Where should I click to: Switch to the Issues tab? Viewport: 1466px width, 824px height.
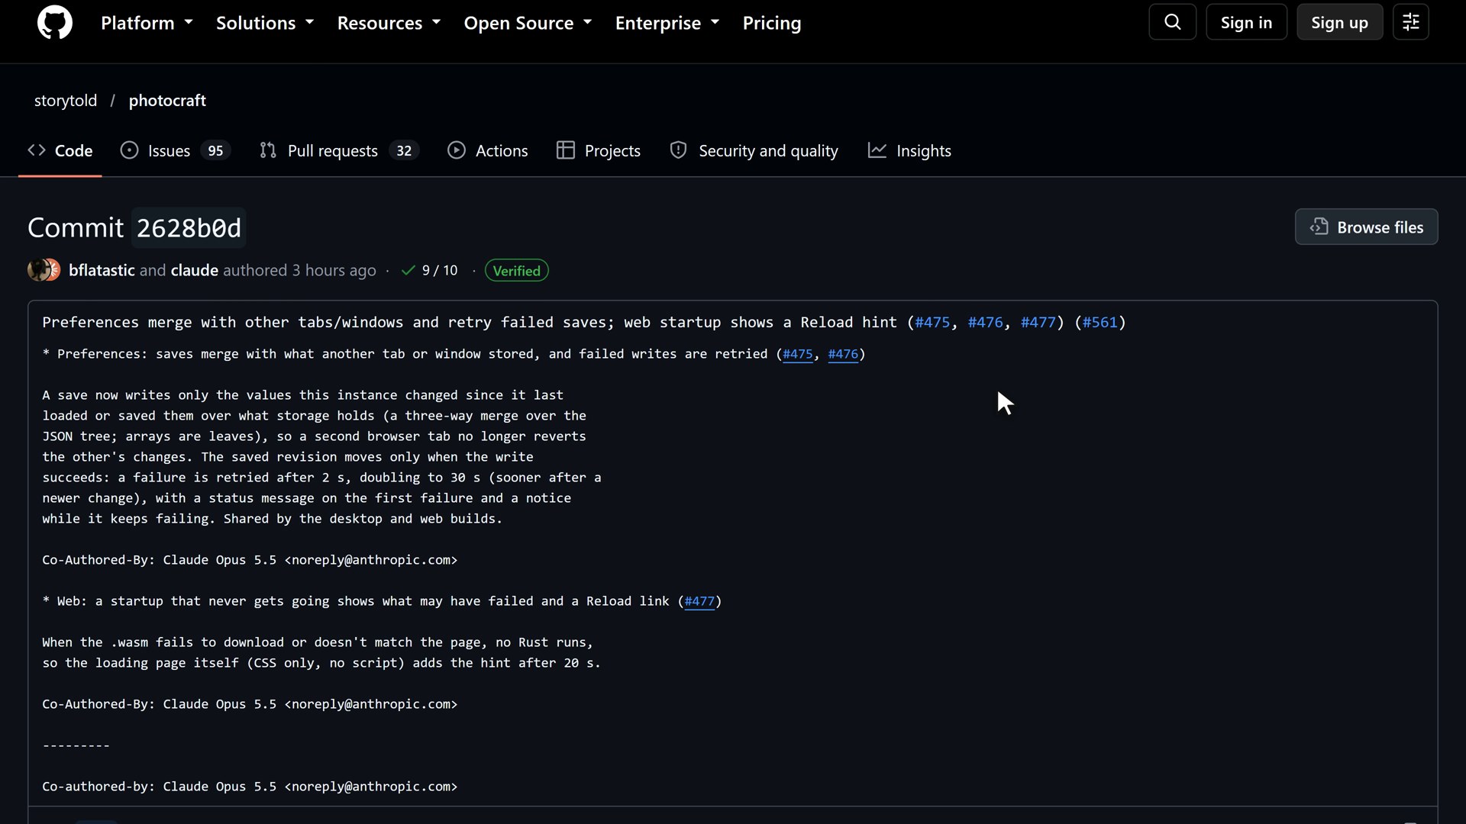point(176,150)
